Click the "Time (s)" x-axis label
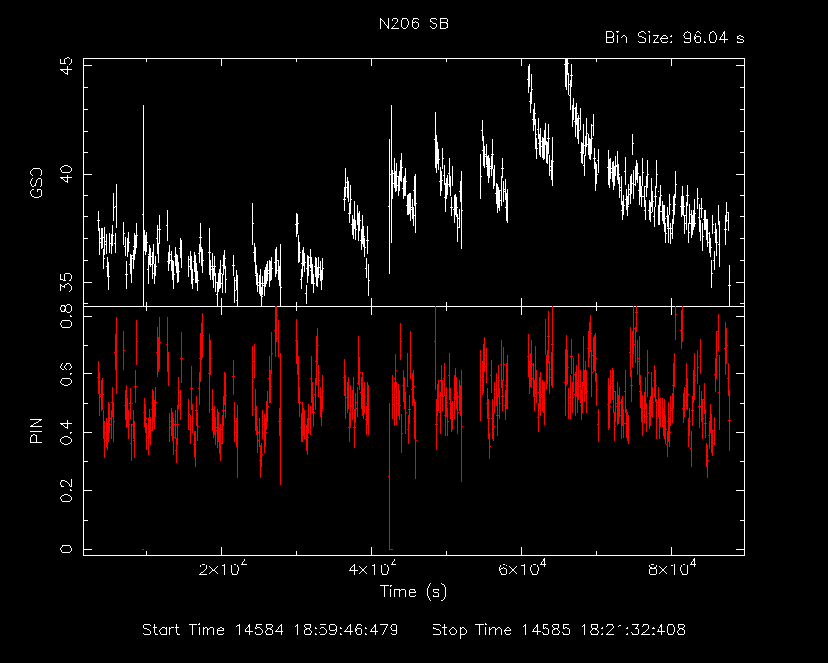 tap(413, 591)
